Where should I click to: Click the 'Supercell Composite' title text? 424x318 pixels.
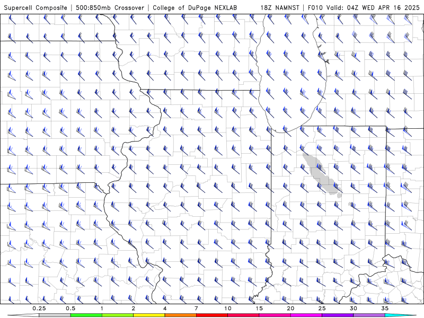point(36,7)
